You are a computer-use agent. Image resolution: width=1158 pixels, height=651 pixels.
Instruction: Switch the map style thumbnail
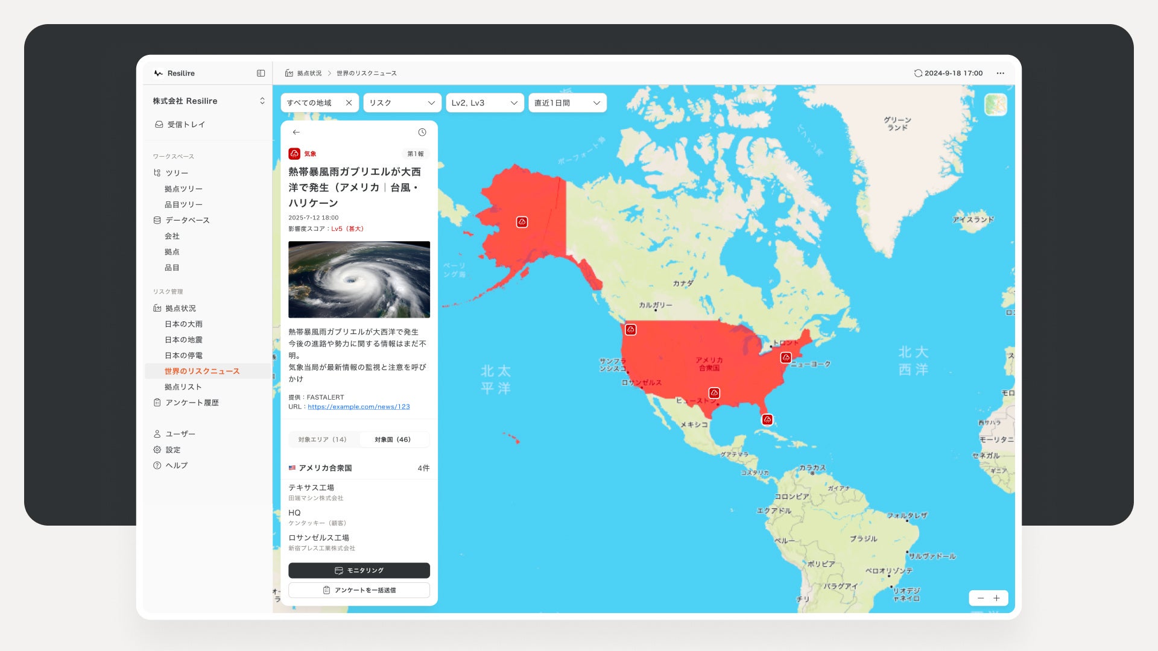(x=995, y=105)
